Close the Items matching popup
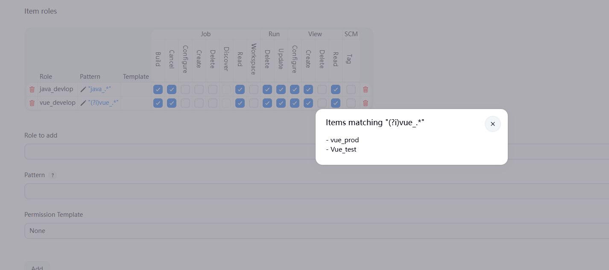Screen dimensions: 609x270 pos(492,124)
